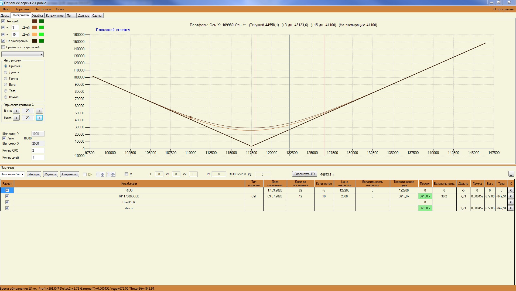
Task: Toggle the Текущий curve checkbox
Action: [x=3, y=21]
